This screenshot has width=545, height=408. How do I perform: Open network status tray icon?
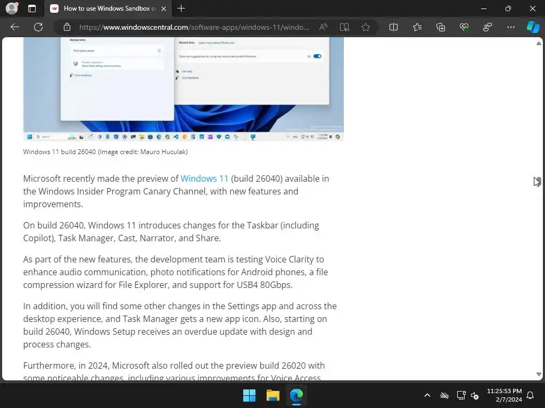coord(461,395)
